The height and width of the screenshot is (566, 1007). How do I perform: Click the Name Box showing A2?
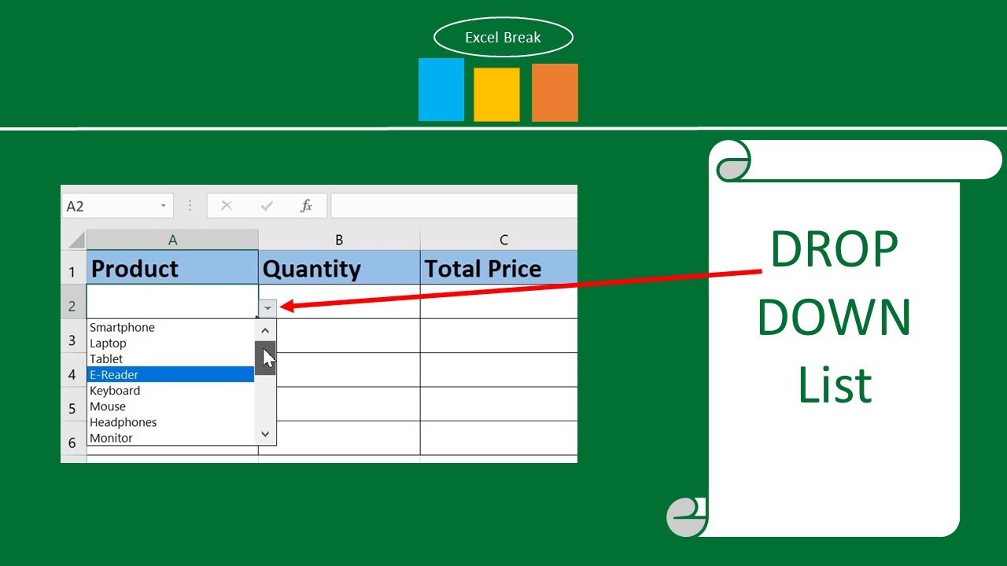117,206
